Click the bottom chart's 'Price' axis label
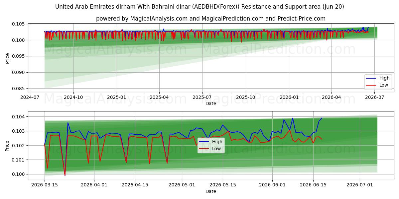This screenshot has width=399, height=199. pyautogui.click(x=7, y=146)
